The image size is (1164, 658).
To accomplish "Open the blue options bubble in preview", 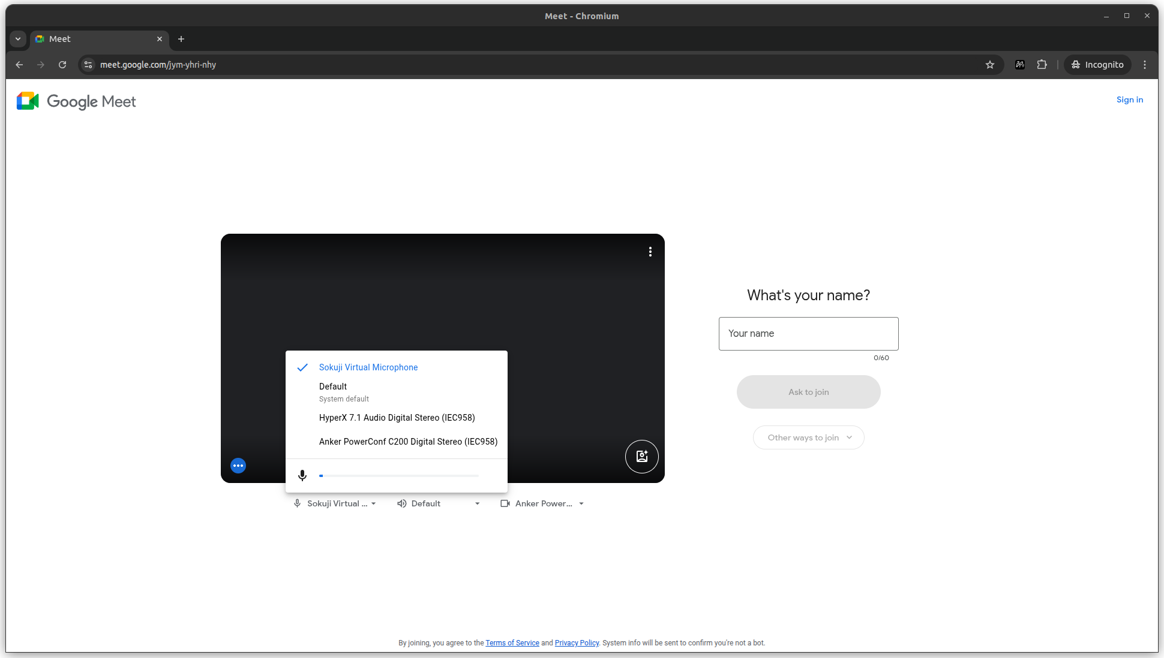I will (x=238, y=466).
